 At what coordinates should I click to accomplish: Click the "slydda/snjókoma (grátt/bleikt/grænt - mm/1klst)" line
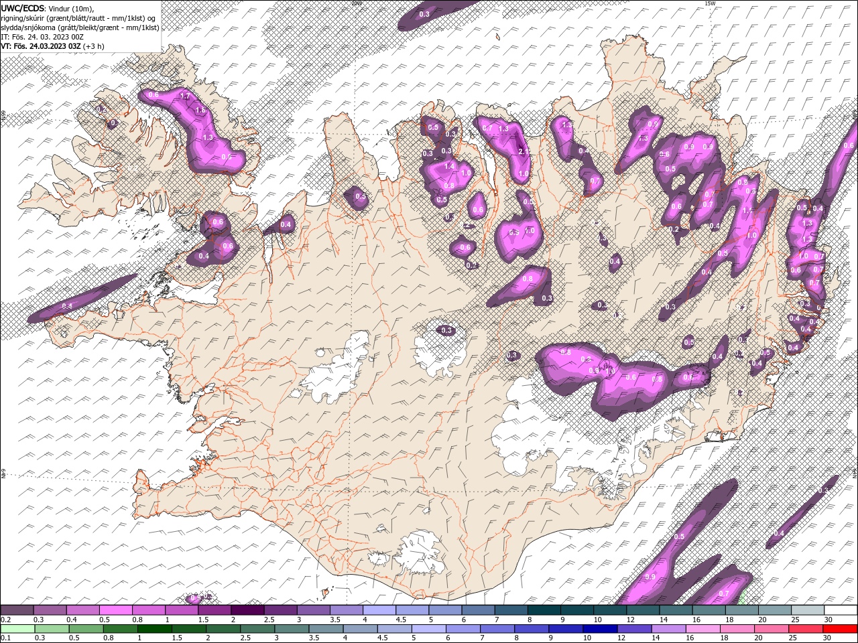pos(80,27)
